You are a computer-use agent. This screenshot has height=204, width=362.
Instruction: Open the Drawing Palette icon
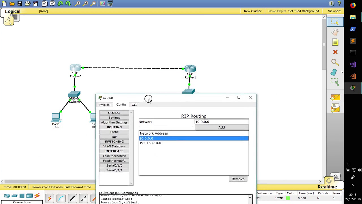pos(102,4)
